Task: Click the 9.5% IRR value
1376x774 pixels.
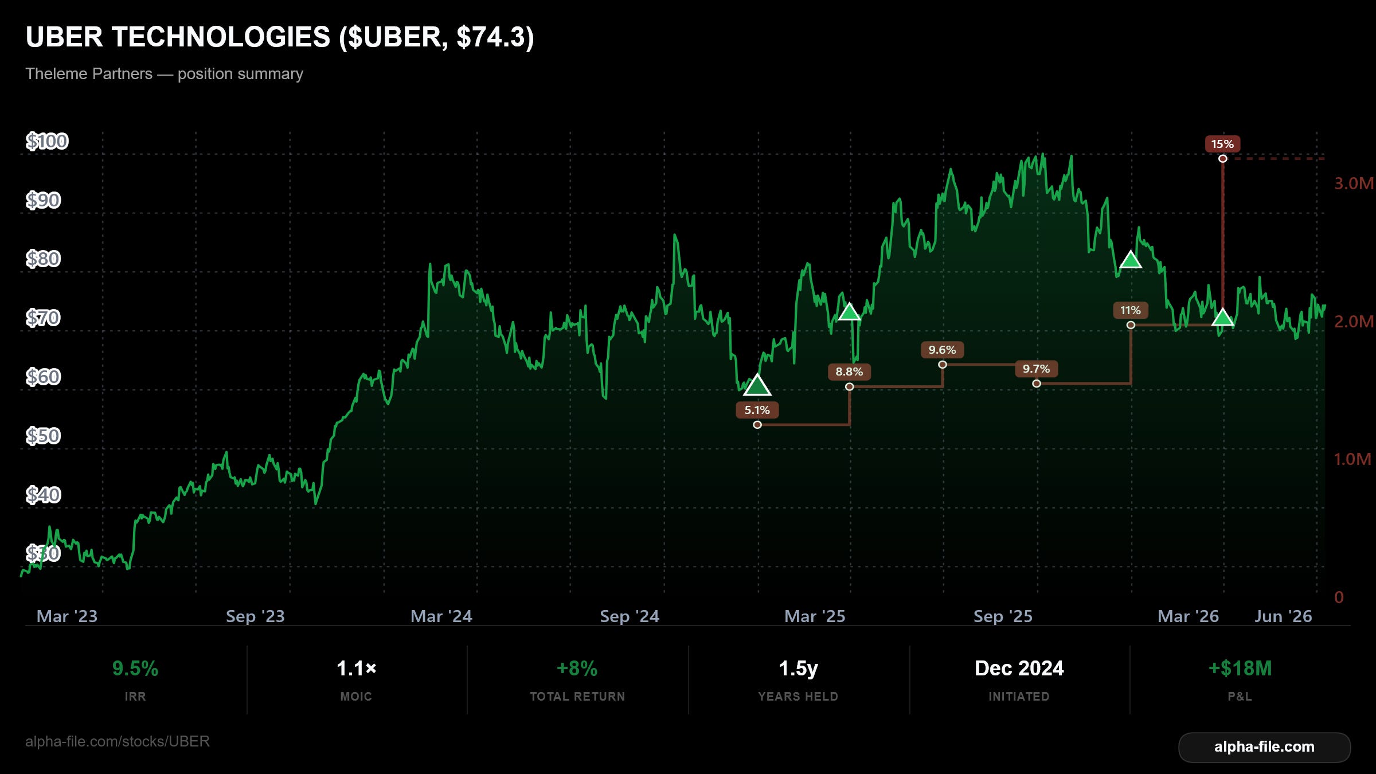Action: pyautogui.click(x=135, y=669)
